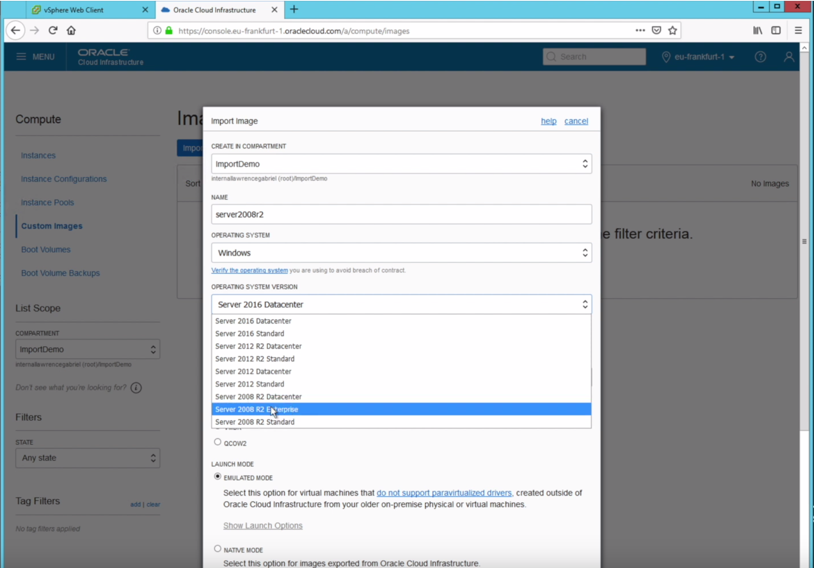Choose Server 2012 R2 Standard option
The height and width of the screenshot is (568, 814).
[x=401, y=359]
